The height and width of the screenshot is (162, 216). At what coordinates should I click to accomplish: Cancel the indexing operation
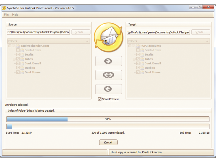pyautogui.click(x=108, y=142)
